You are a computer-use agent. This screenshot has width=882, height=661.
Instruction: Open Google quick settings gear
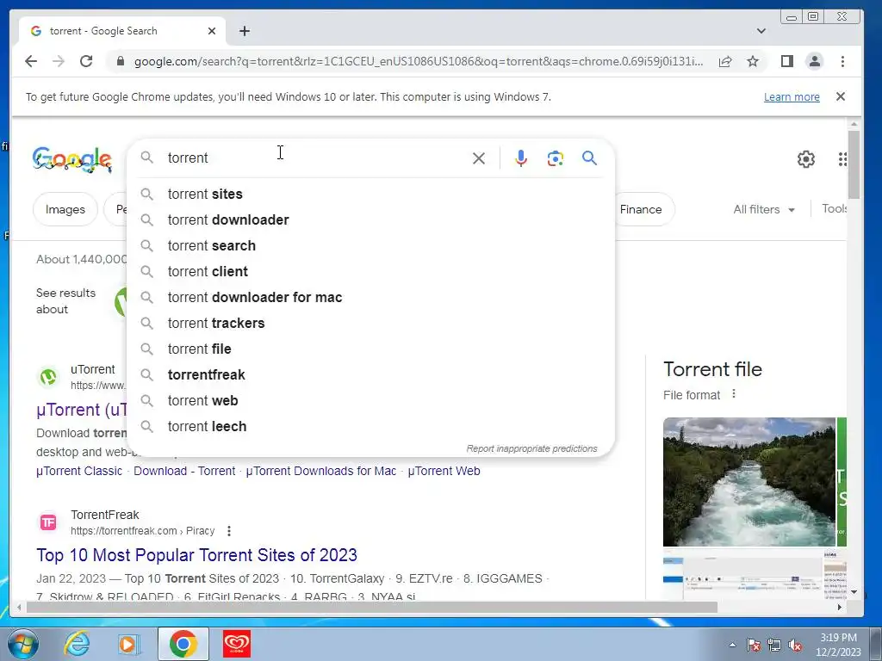tap(805, 159)
